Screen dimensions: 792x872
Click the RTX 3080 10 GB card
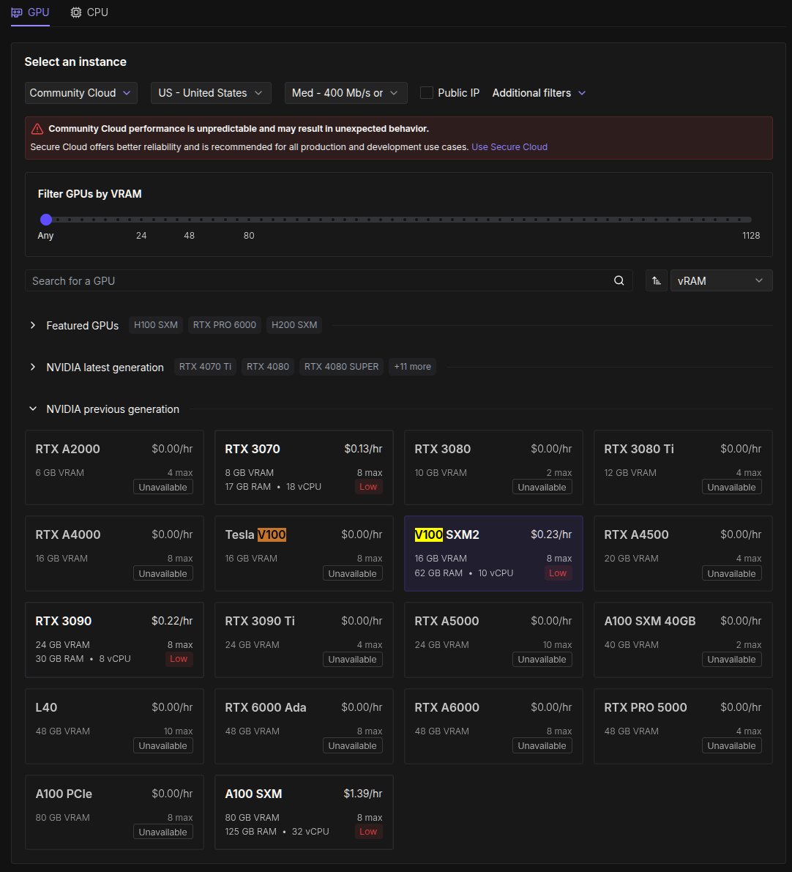coord(493,467)
